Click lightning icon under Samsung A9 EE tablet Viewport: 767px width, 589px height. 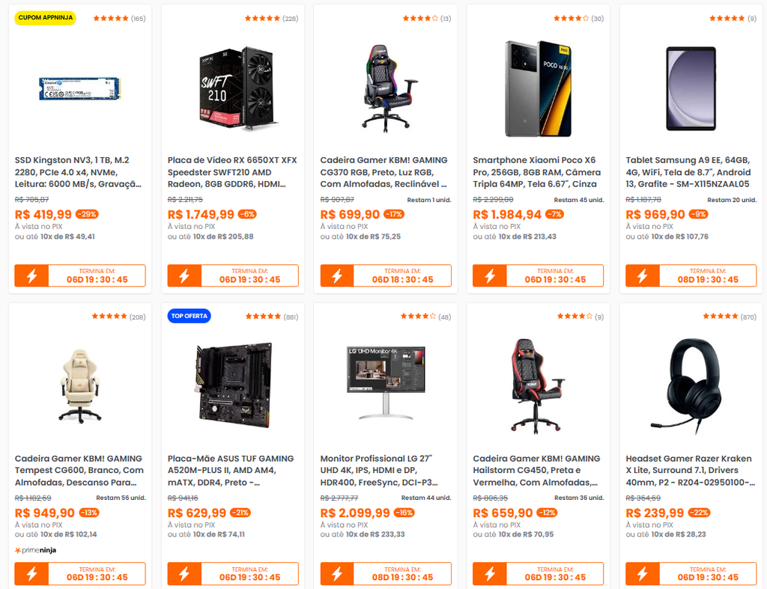(642, 275)
